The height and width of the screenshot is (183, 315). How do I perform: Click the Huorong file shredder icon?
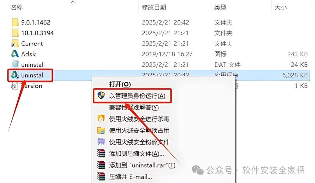(101, 142)
